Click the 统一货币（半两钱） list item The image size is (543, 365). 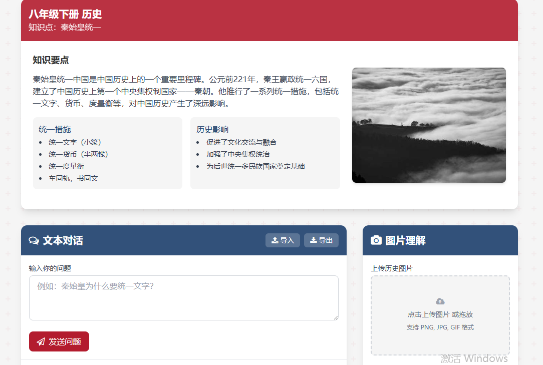78,154
